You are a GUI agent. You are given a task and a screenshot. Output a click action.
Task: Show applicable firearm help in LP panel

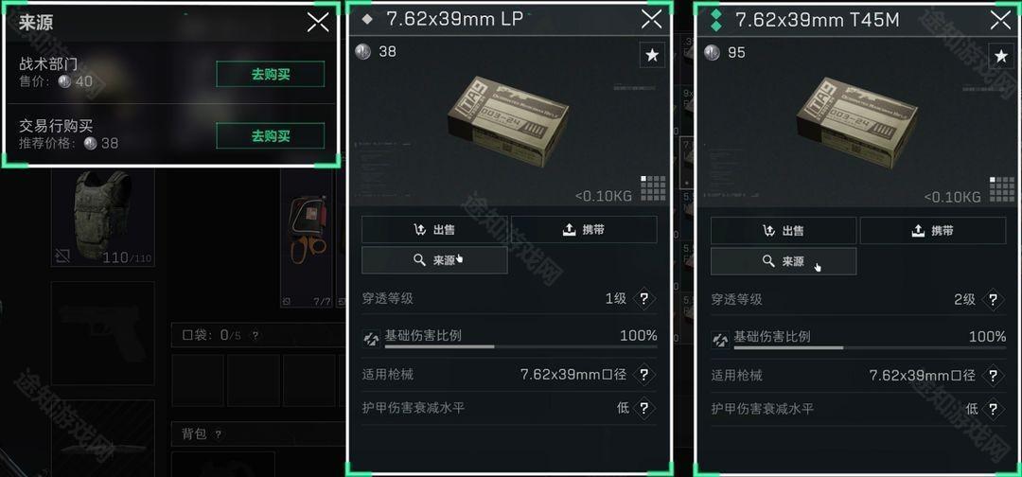pyautogui.click(x=644, y=375)
